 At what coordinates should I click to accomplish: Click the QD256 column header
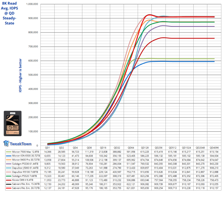tap(159, 148)
